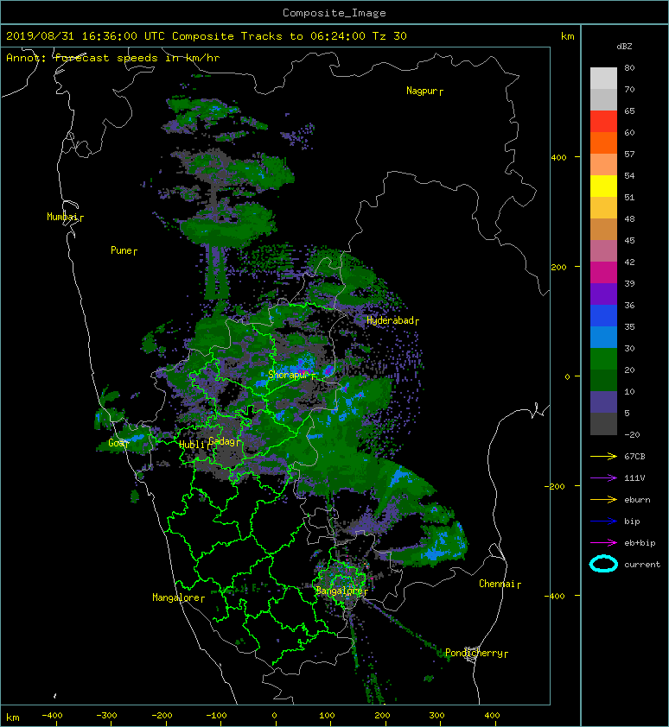
Task: Select the violet 36–39 dBZ swatch
Action: pyautogui.click(x=603, y=294)
